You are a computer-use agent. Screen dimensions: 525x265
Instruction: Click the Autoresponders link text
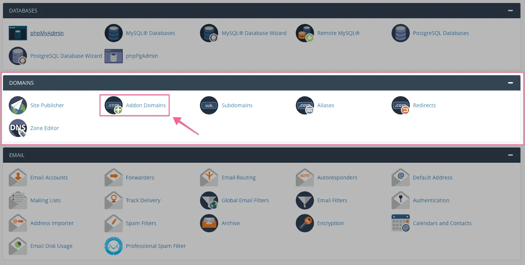point(338,178)
